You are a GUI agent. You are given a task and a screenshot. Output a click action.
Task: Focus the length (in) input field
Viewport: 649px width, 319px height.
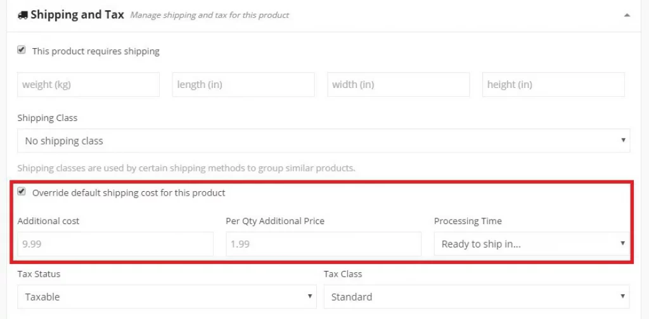243,85
